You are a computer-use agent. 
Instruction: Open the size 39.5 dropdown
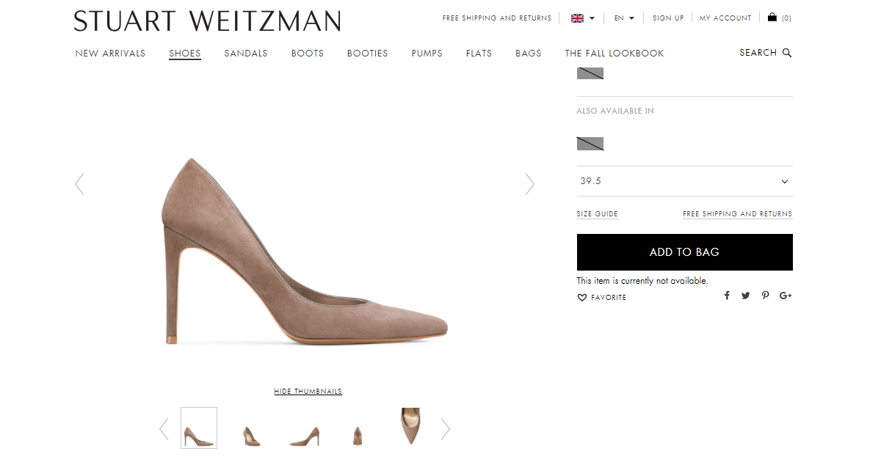pos(684,180)
